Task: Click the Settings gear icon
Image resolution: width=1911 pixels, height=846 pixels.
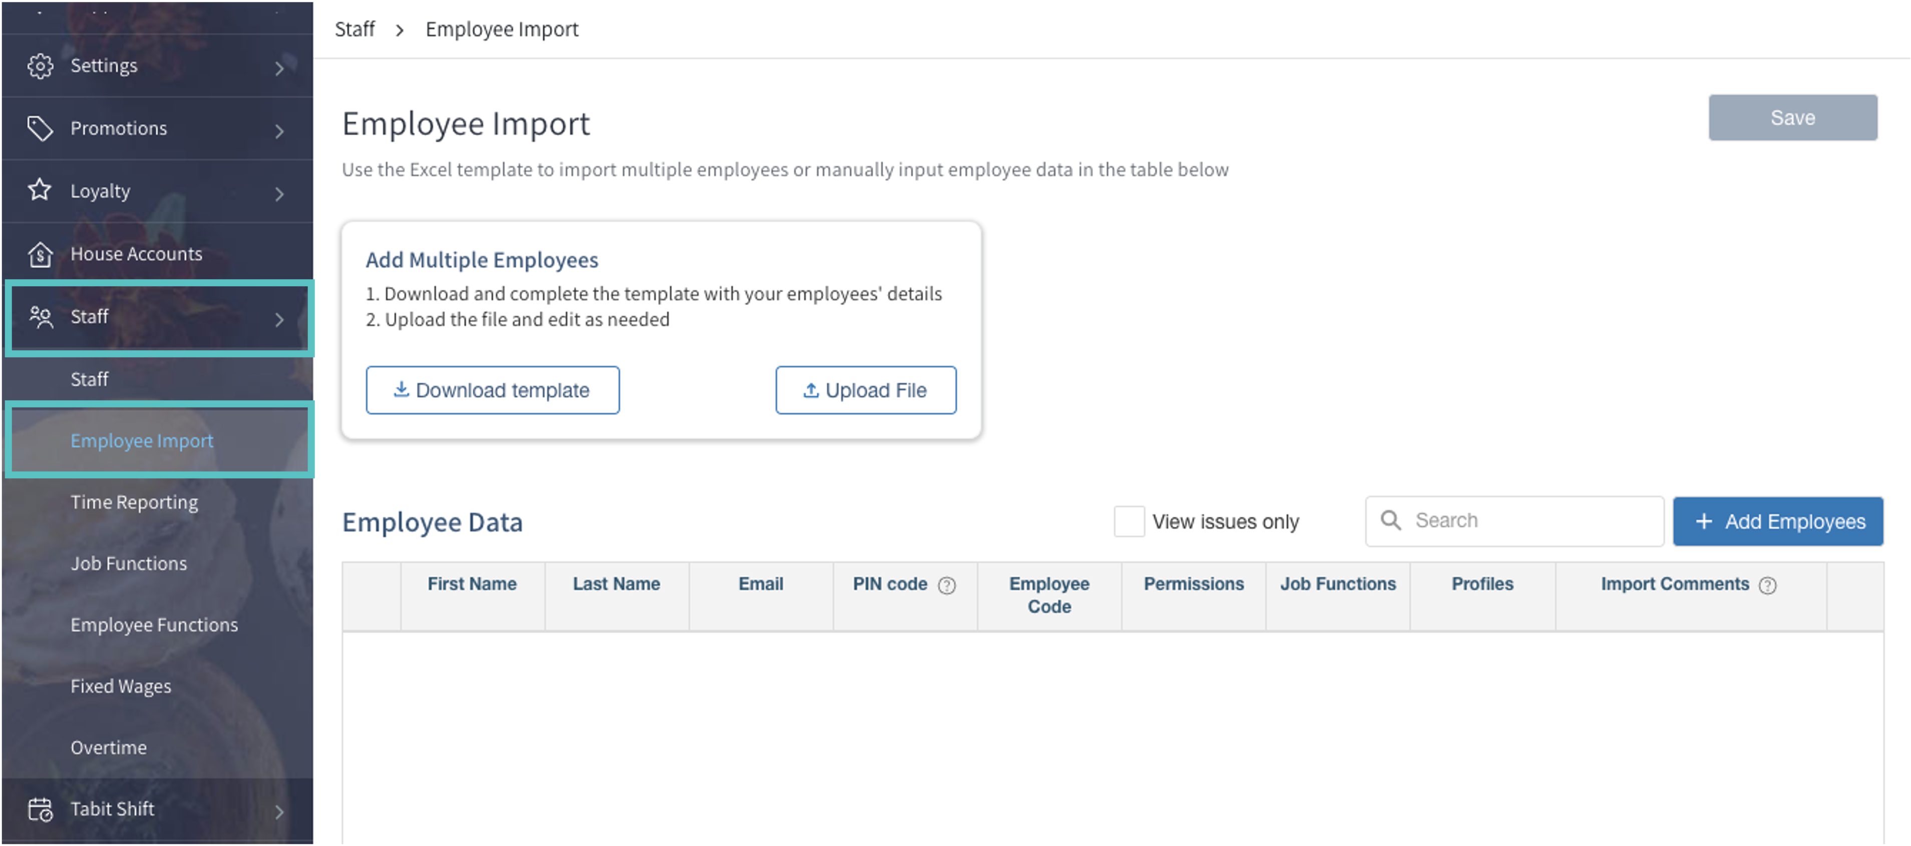Action: pos(40,66)
